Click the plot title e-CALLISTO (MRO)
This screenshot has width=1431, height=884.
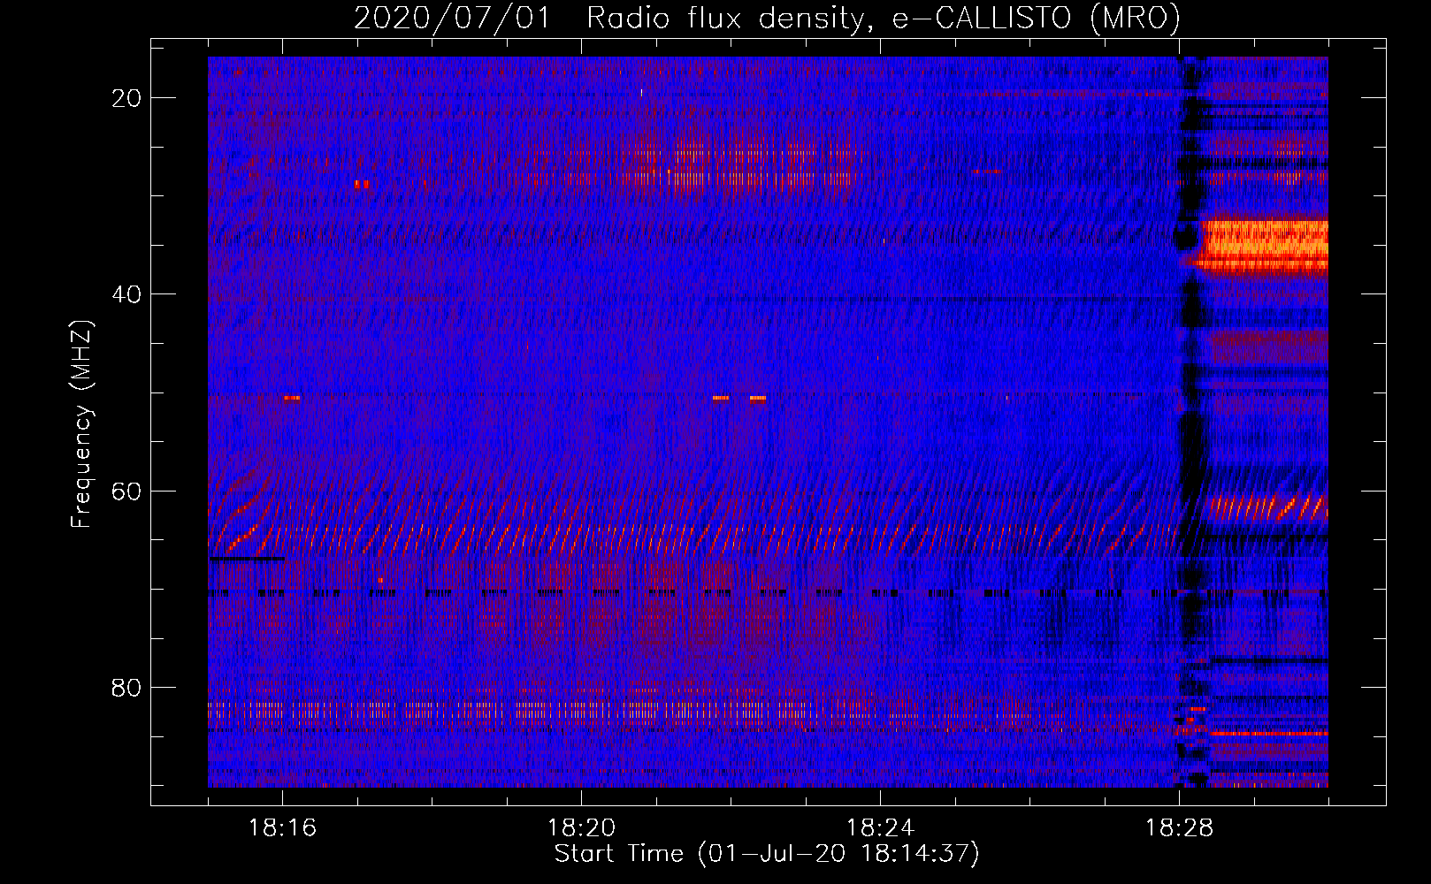[x=1036, y=18]
